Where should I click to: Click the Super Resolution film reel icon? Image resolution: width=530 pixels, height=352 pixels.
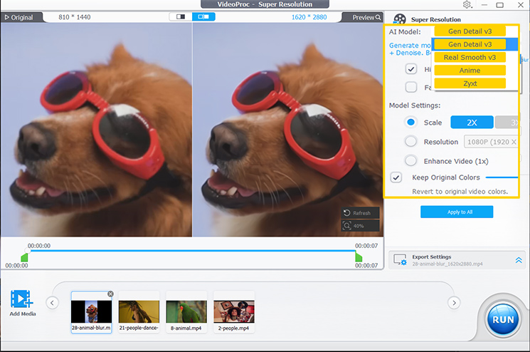coord(400,19)
